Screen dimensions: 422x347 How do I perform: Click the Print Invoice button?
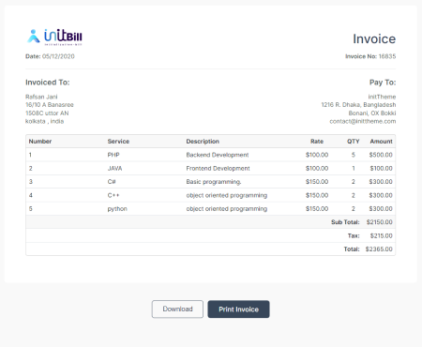click(238, 309)
